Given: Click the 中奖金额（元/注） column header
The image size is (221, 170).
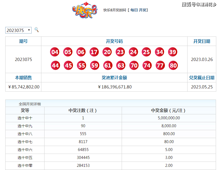Looking at the screenshot, I should coord(169,110).
